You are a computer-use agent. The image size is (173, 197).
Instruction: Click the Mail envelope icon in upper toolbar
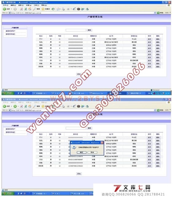pos(58,9)
